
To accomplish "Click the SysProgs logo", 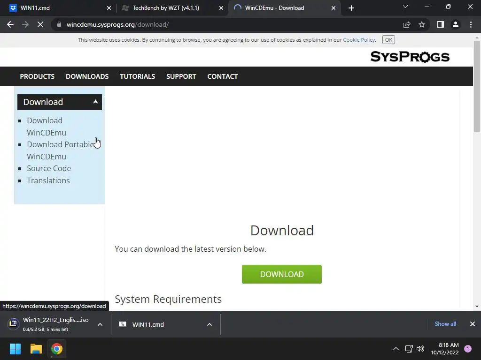I will point(410,57).
